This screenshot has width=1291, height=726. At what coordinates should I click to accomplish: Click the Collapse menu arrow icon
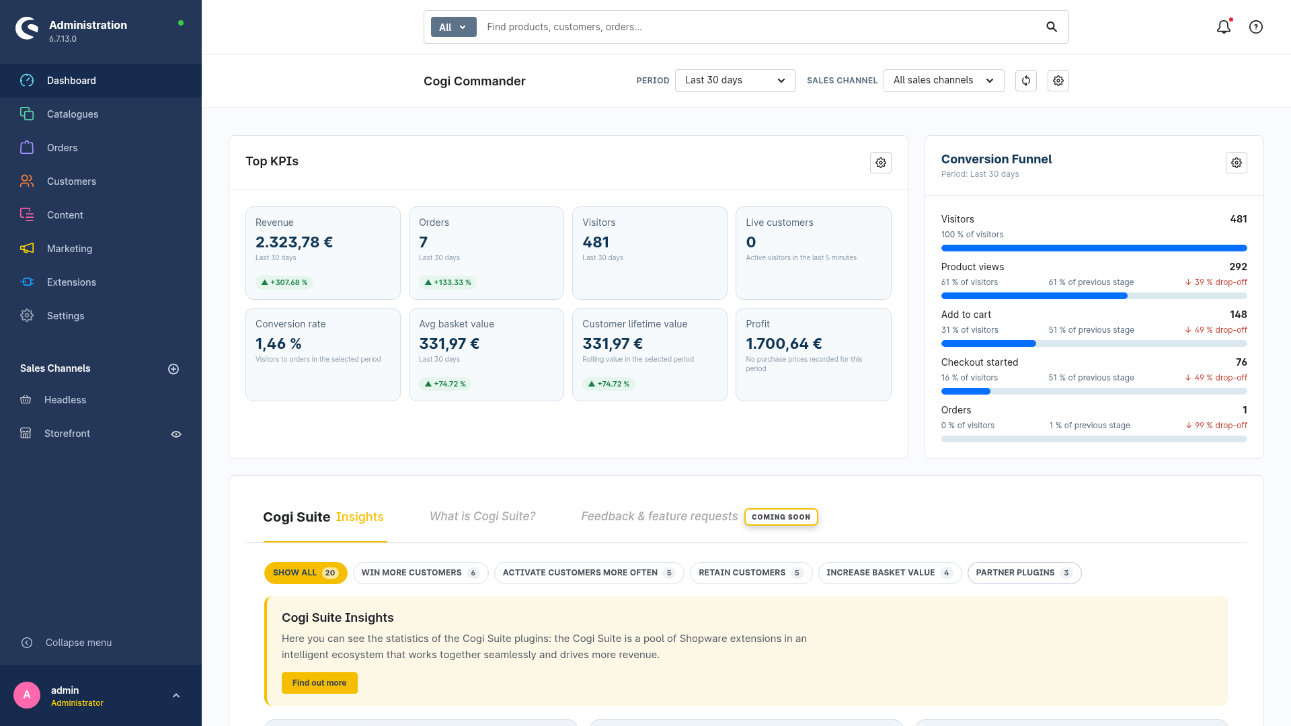[27, 643]
